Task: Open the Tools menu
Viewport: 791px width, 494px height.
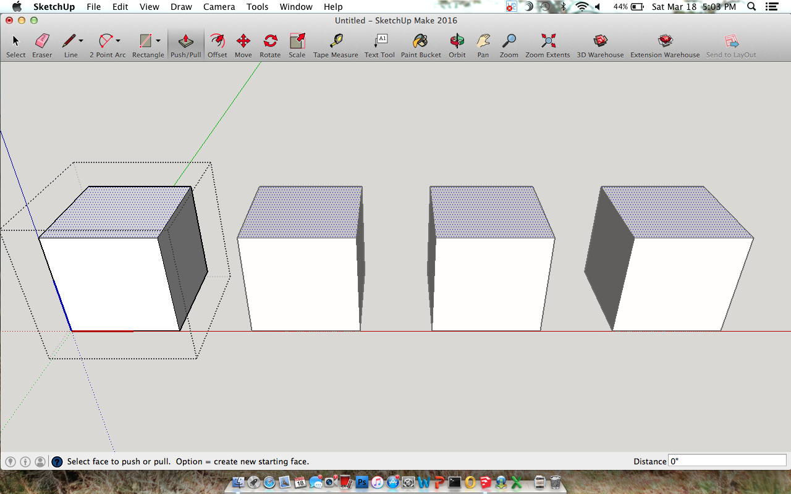Action: point(257,7)
